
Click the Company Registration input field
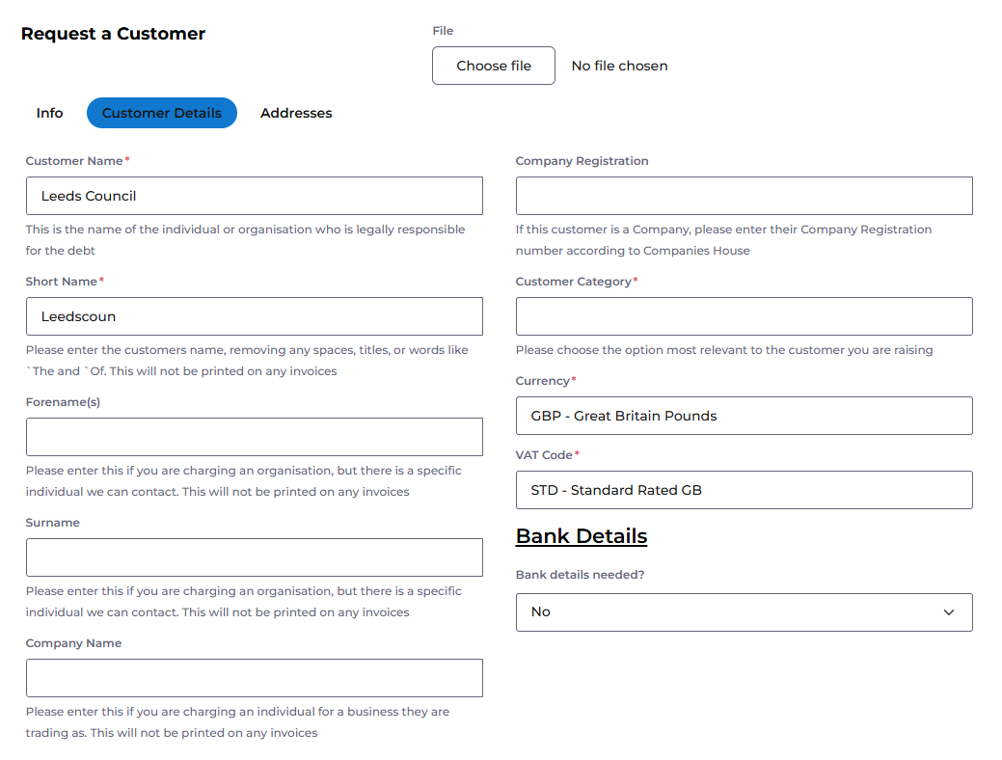744,196
